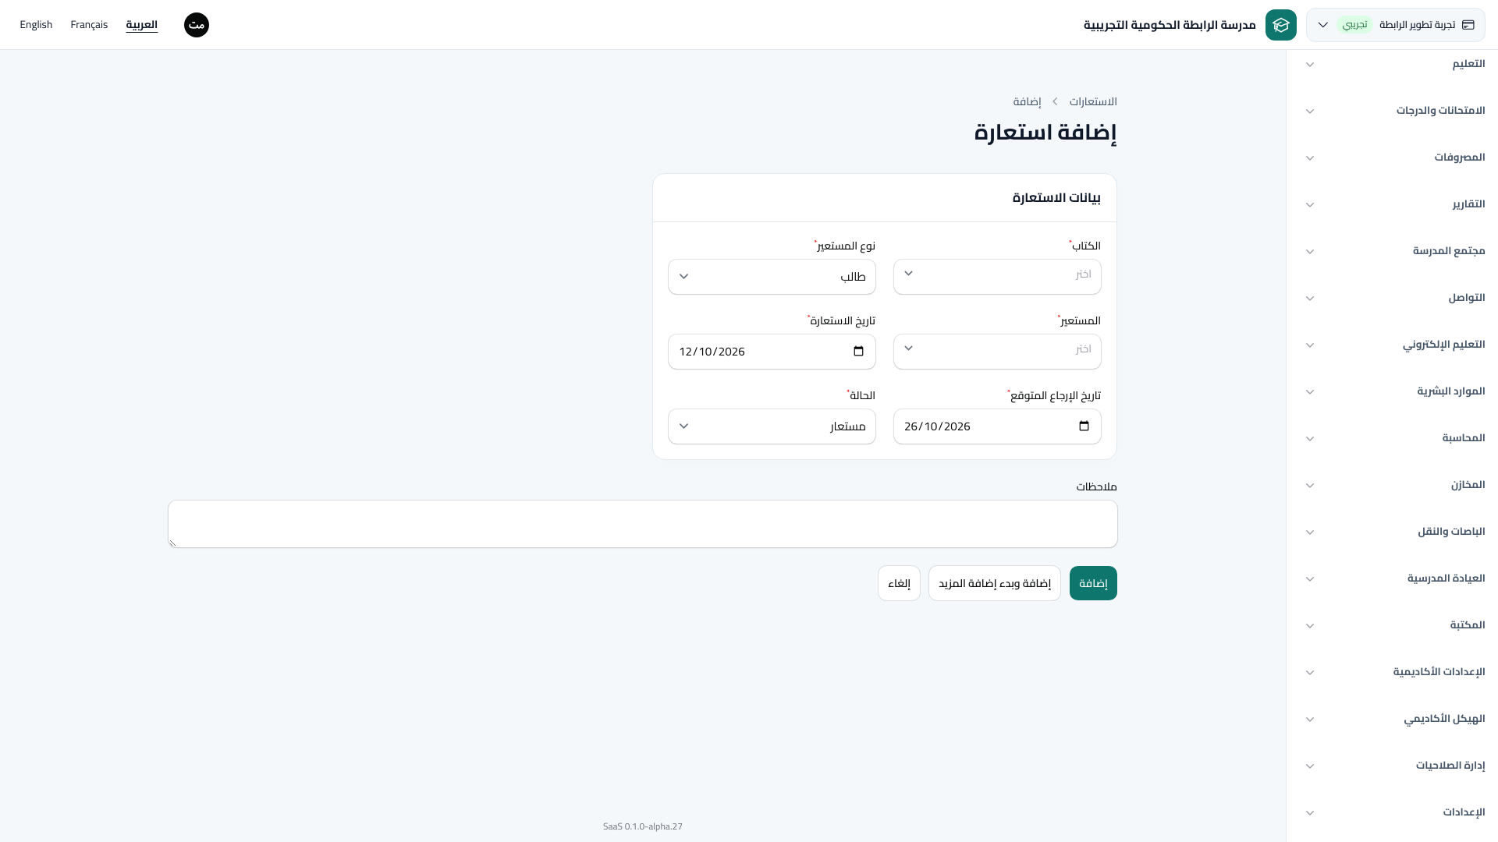The width and height of the screenshot is (1498, 842).
Task: Click into the ملاحظات notes textarea
Action: coord(643,524)
